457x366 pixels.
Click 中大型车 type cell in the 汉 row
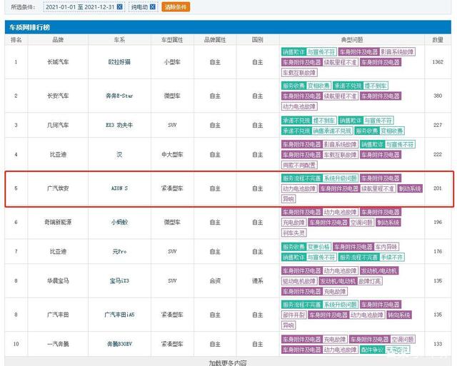(172, 155)
